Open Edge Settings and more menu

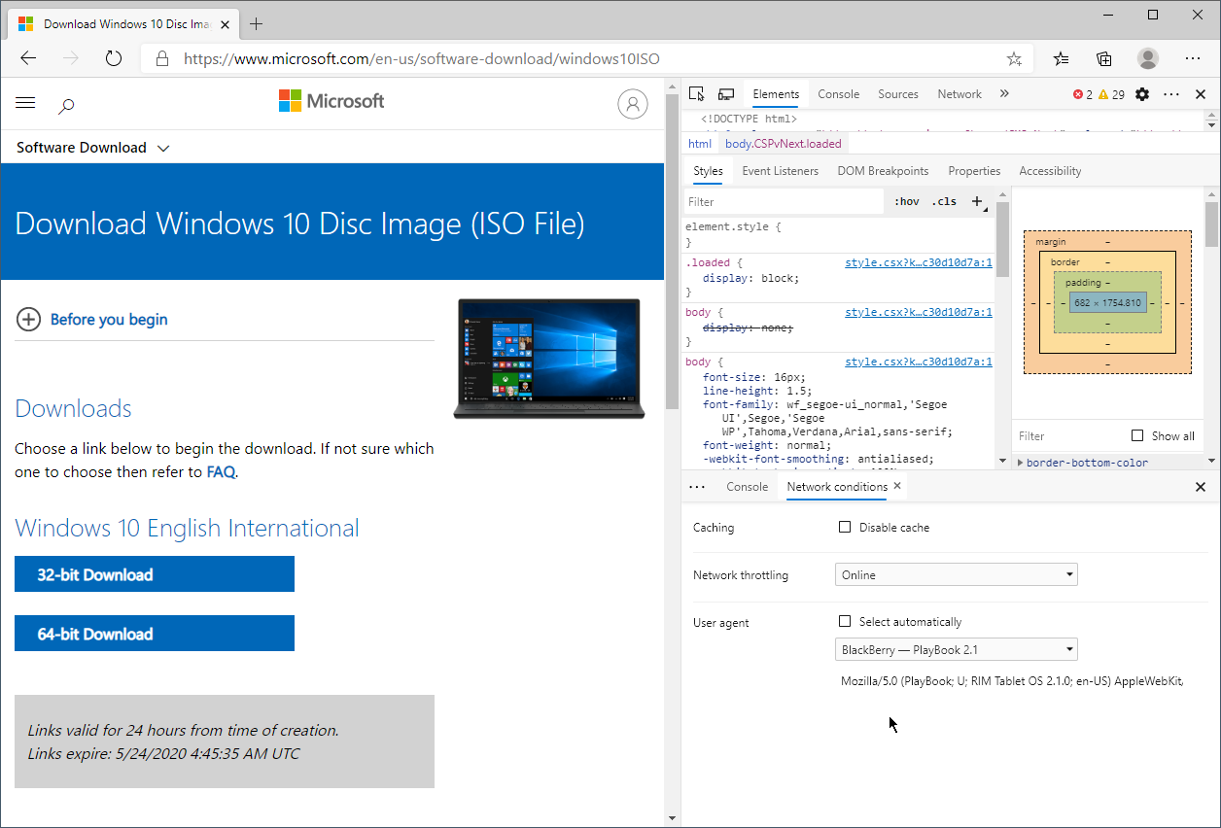coord(1192,58)
